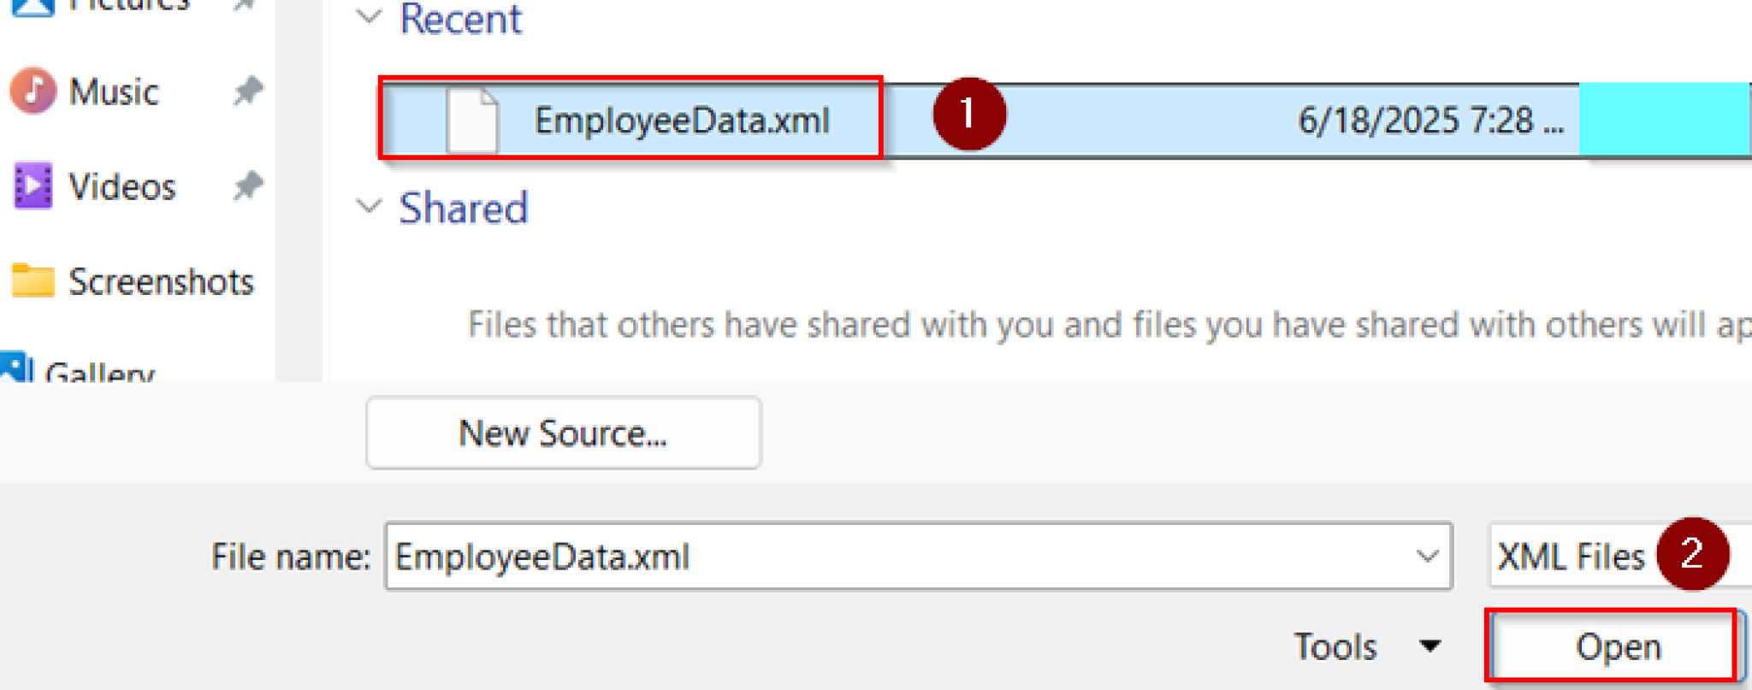
Task: Click the Recent section heading
Action: point(460,19)
